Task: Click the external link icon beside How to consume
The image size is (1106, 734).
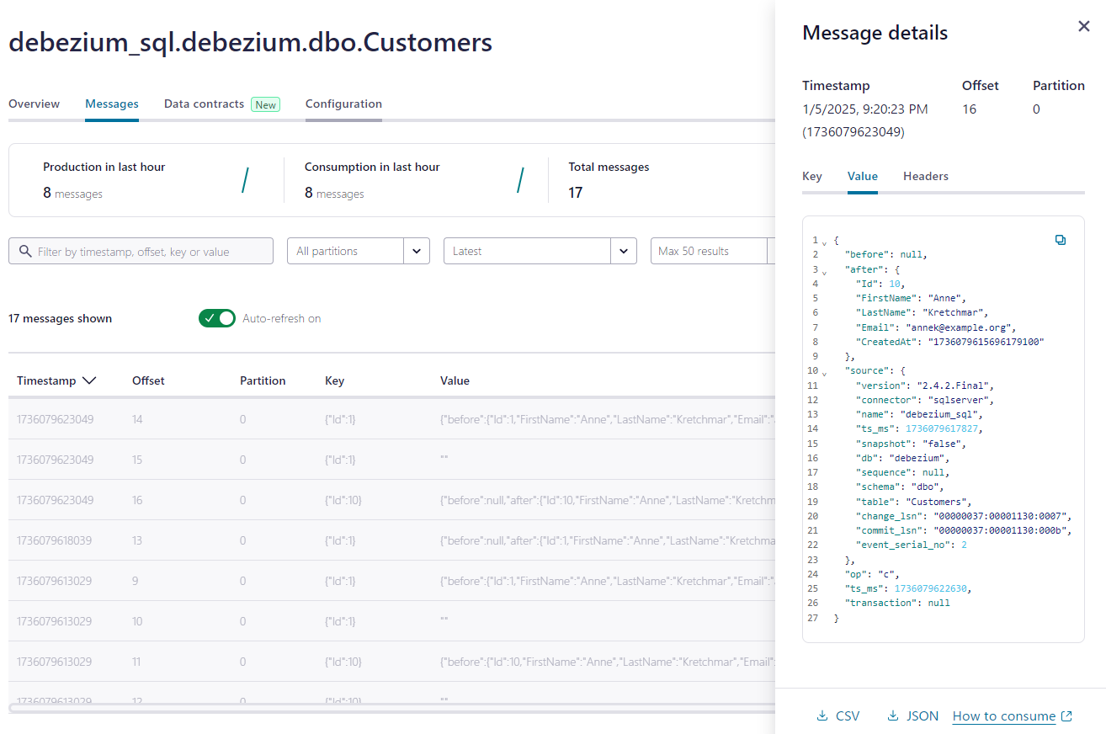Action: (x=1066, y=716)
